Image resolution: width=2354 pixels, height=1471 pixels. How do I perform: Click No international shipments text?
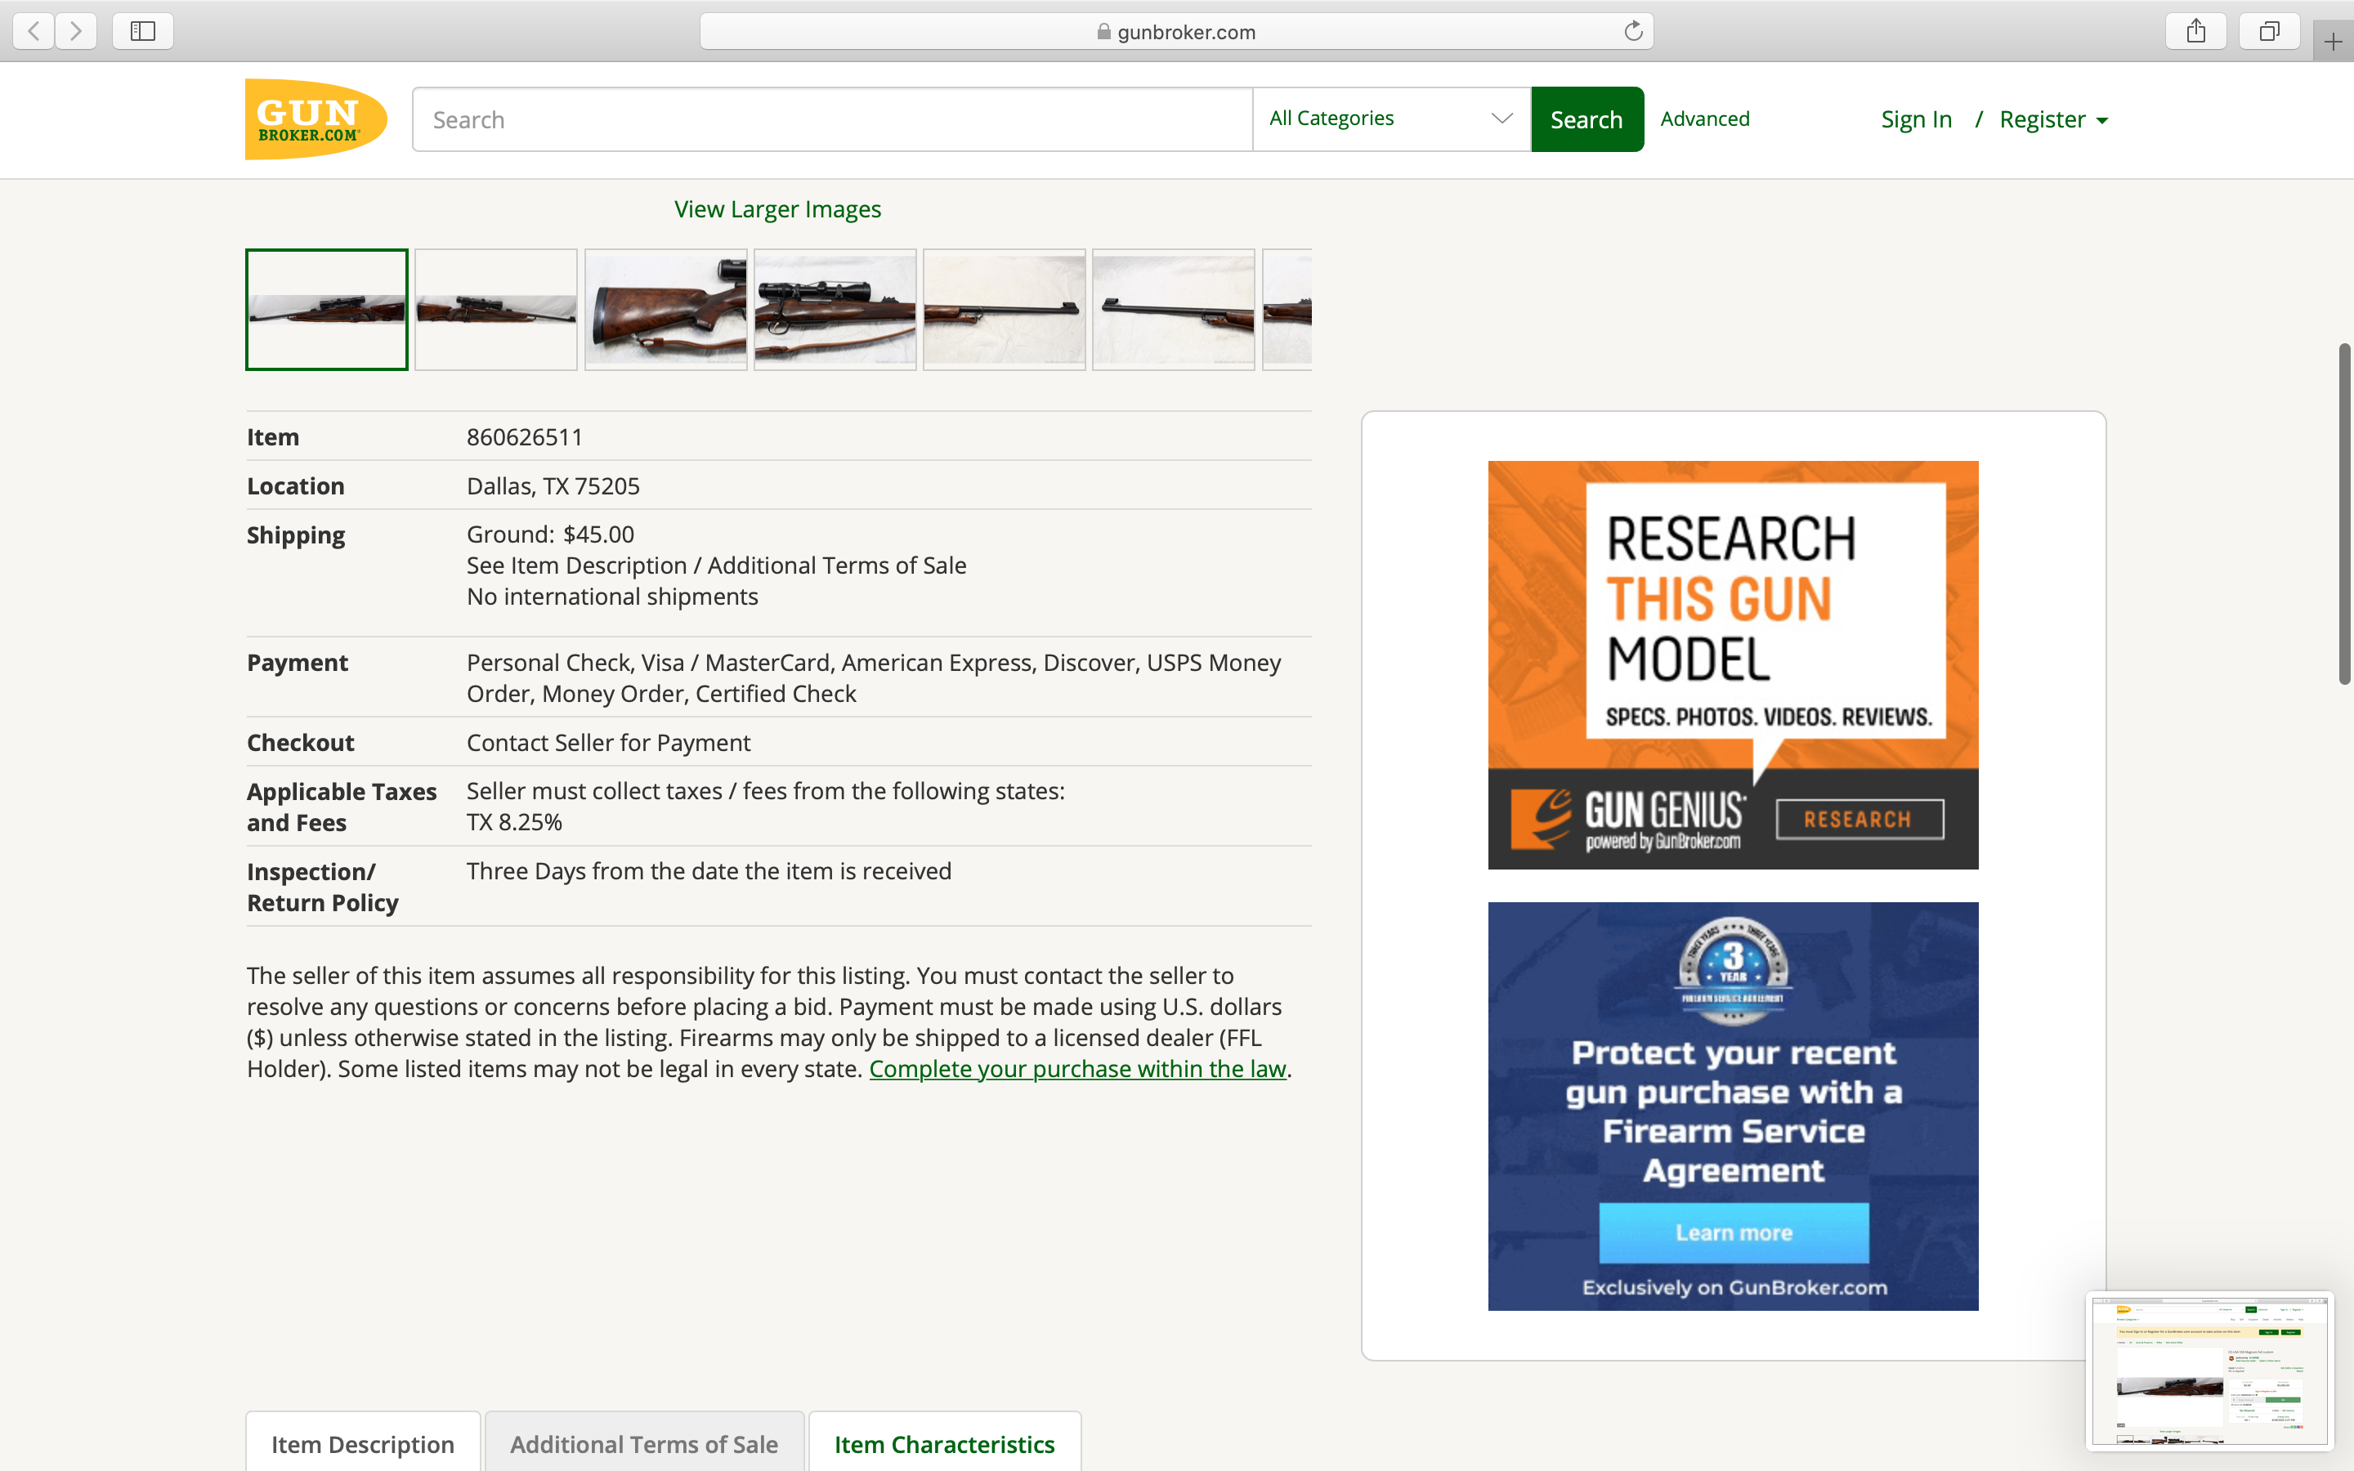(612, 597)
